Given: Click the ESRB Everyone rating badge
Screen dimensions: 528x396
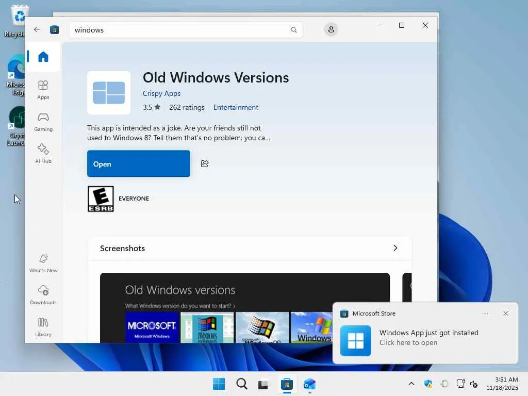Looking at the screenshot, I should click(x=101, y=199).
